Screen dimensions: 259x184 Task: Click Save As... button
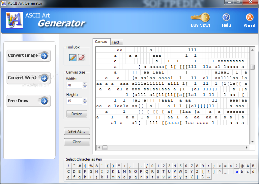(77, 131)
